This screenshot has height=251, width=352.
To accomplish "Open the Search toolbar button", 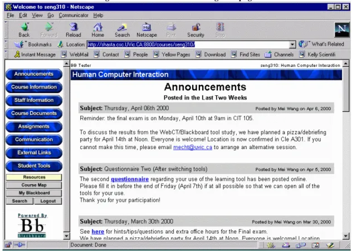I will pyautogui.click(x=123, y=30).
